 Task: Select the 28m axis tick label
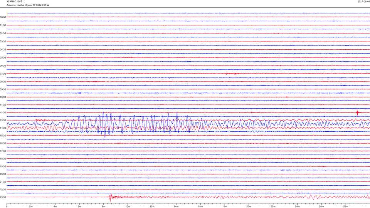point(346,206)
